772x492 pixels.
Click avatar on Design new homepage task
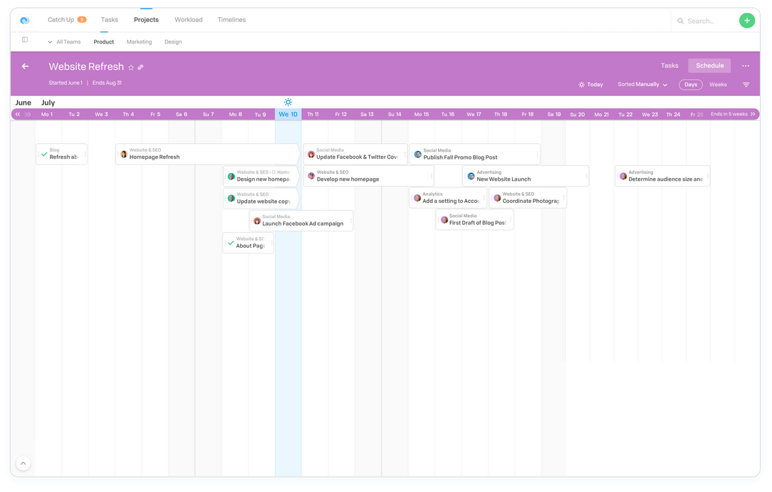tap(231, 176)
